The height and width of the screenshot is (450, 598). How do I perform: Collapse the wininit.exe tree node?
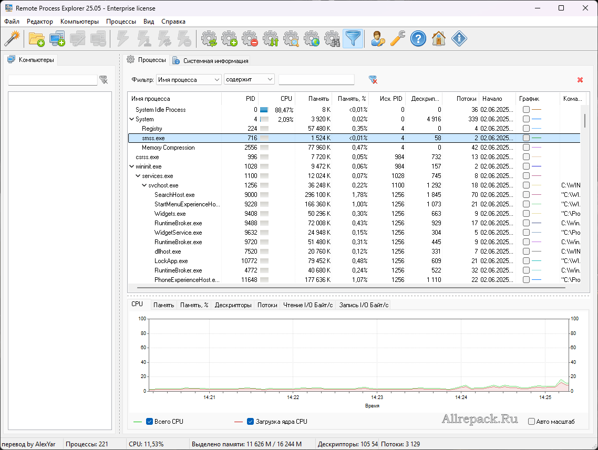[x=131, y=166]
